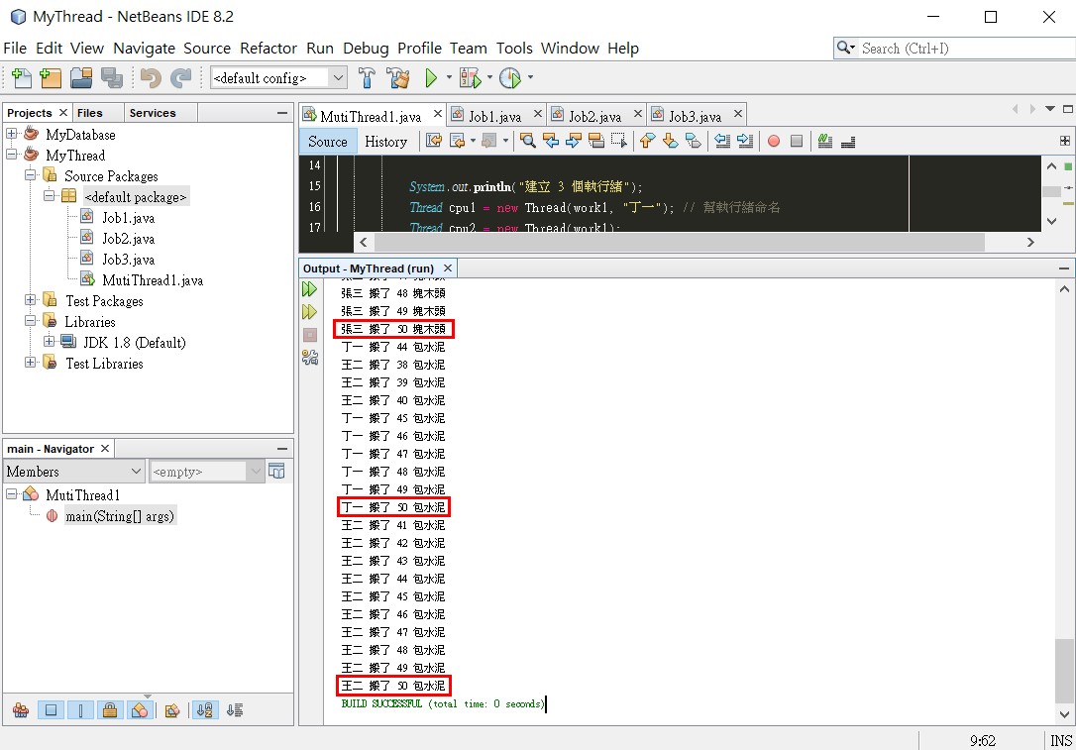Click the Undo arrow icon
The width and height of the screenshot is (1076, 750).
pyautogui.click(x=151, y=78)
